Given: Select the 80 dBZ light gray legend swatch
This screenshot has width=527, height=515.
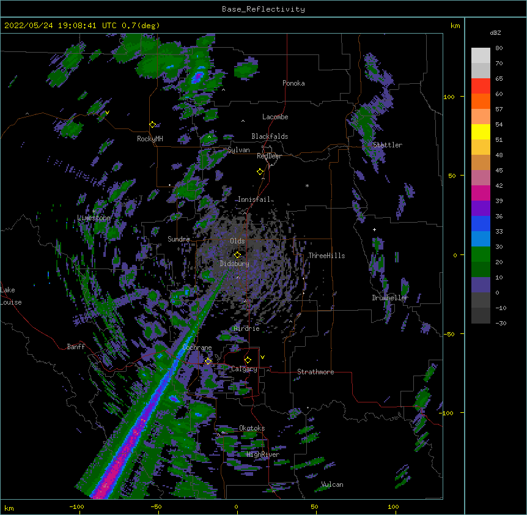Looking at the screenshot, I should pos(481,55).
